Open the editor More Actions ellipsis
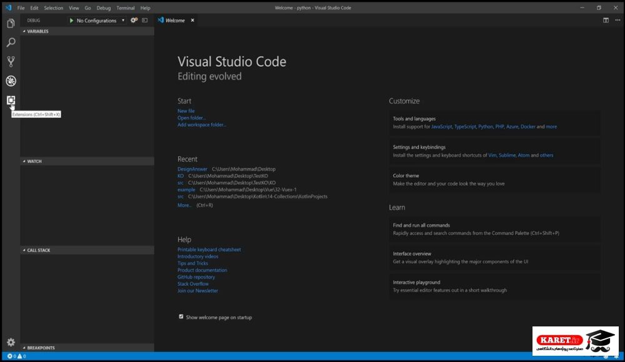The height and width of the screenshot is (362, 625). (x=617, y=21)
